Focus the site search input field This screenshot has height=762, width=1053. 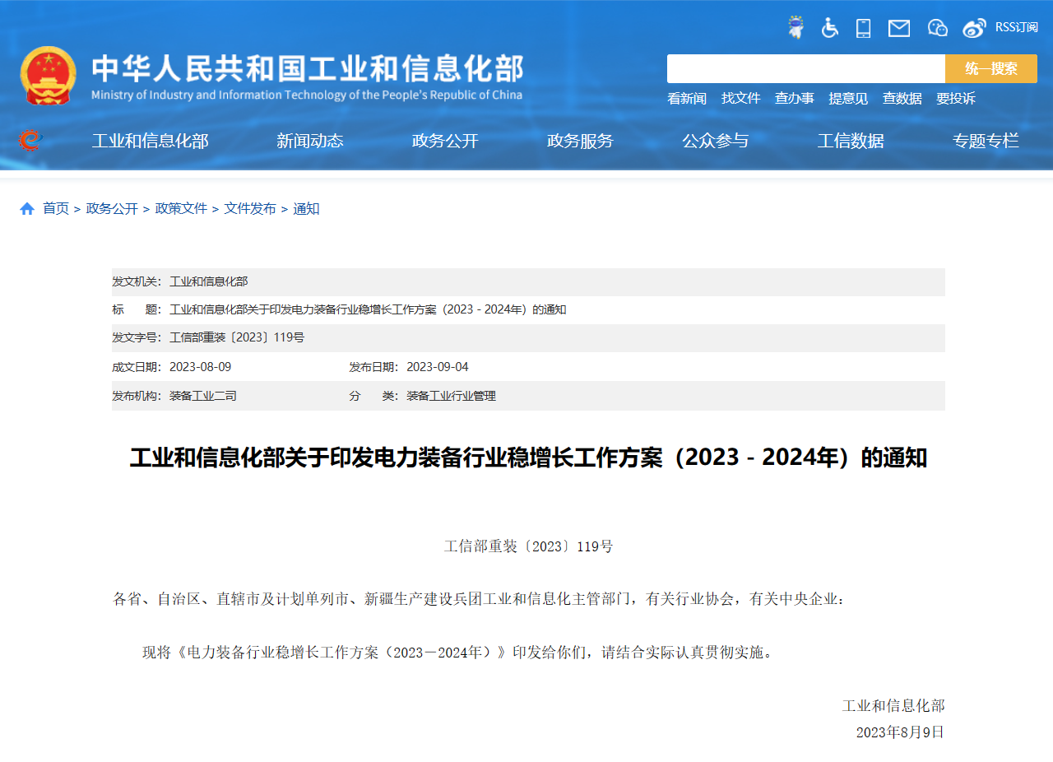806,68
